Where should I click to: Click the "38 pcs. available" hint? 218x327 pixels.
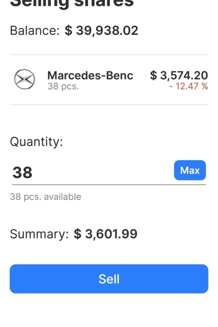(45, 197)
